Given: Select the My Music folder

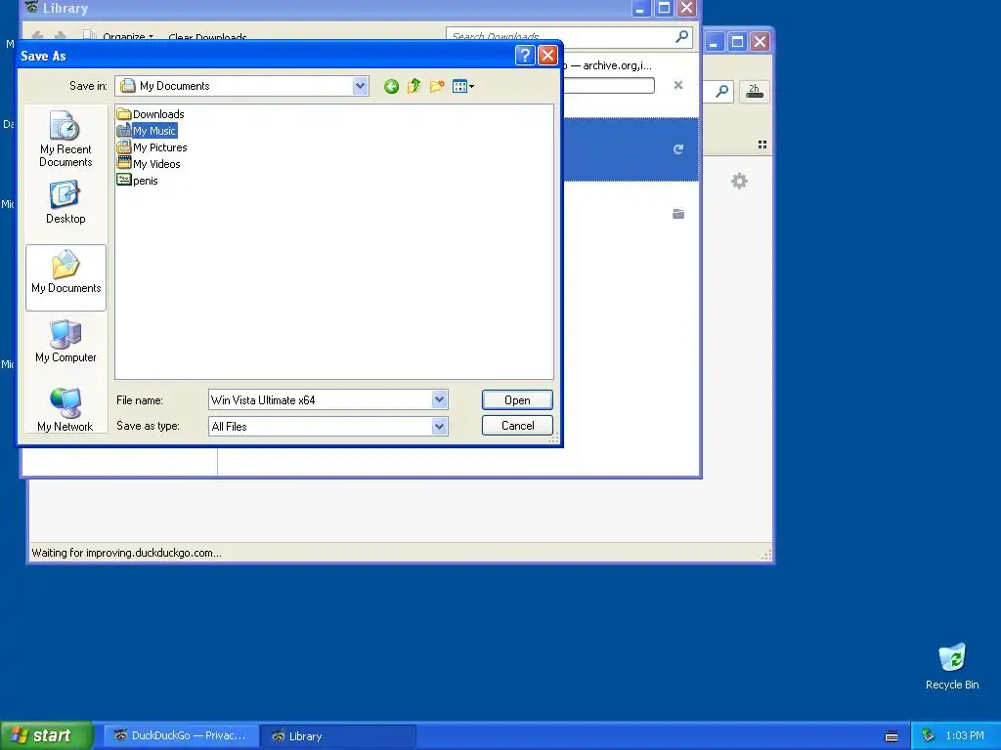Looking at the screenshot, I should pyautogui.click(x=147, y=131).
